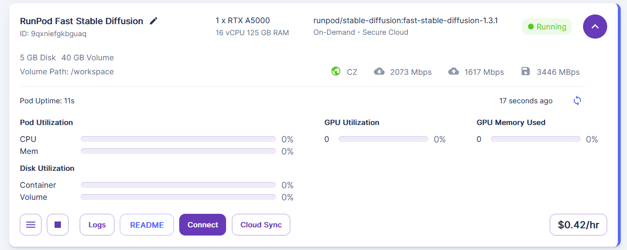Click the refresh icon beside 17 seconds ago
This screenshot has width=627, height=250.
577,101
